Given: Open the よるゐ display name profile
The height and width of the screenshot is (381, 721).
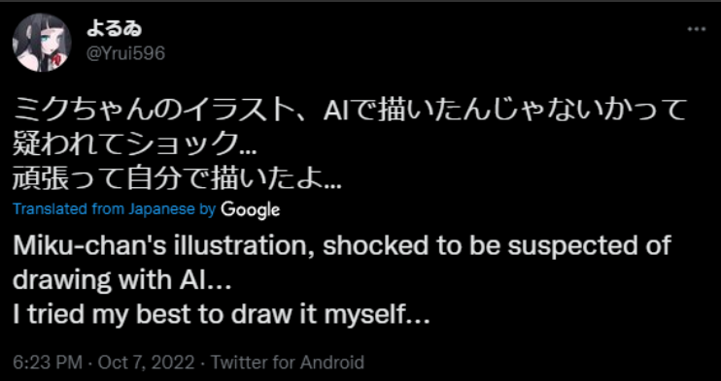Looking at the screenshot, I should pyautogui.click(x=114, y=29).
